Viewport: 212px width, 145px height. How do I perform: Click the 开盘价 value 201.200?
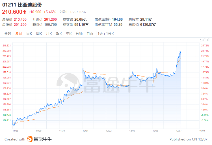click(x=50, y=20)
